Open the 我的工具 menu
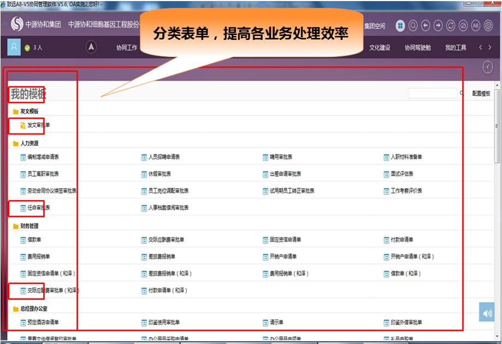 (456, 48)
